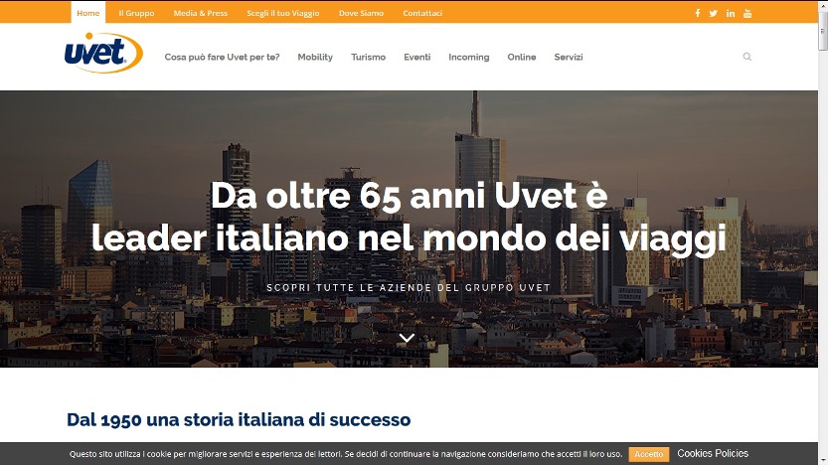Click the down chevron in hero banner
The image size is (828, 465).
[407, 338]
